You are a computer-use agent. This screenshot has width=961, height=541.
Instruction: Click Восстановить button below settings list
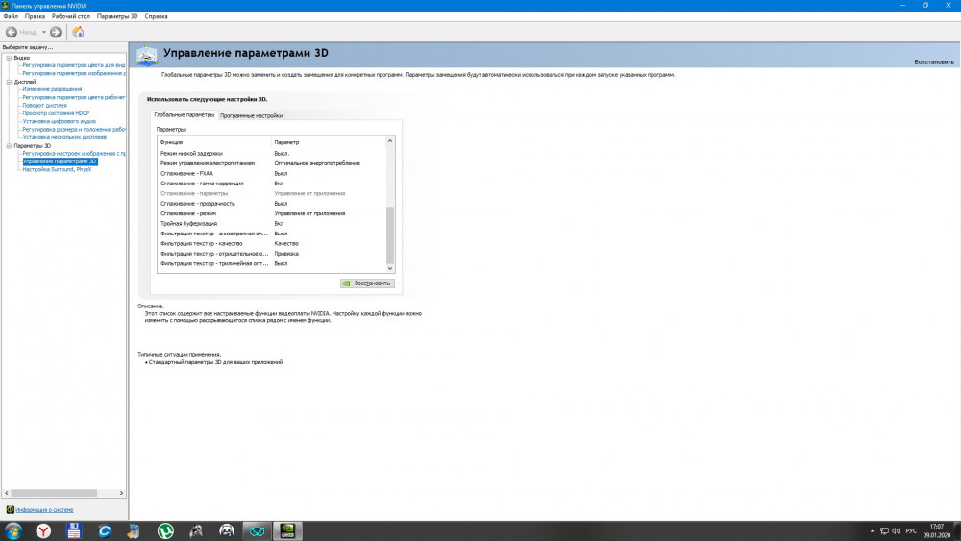click(x=367, y=283)
